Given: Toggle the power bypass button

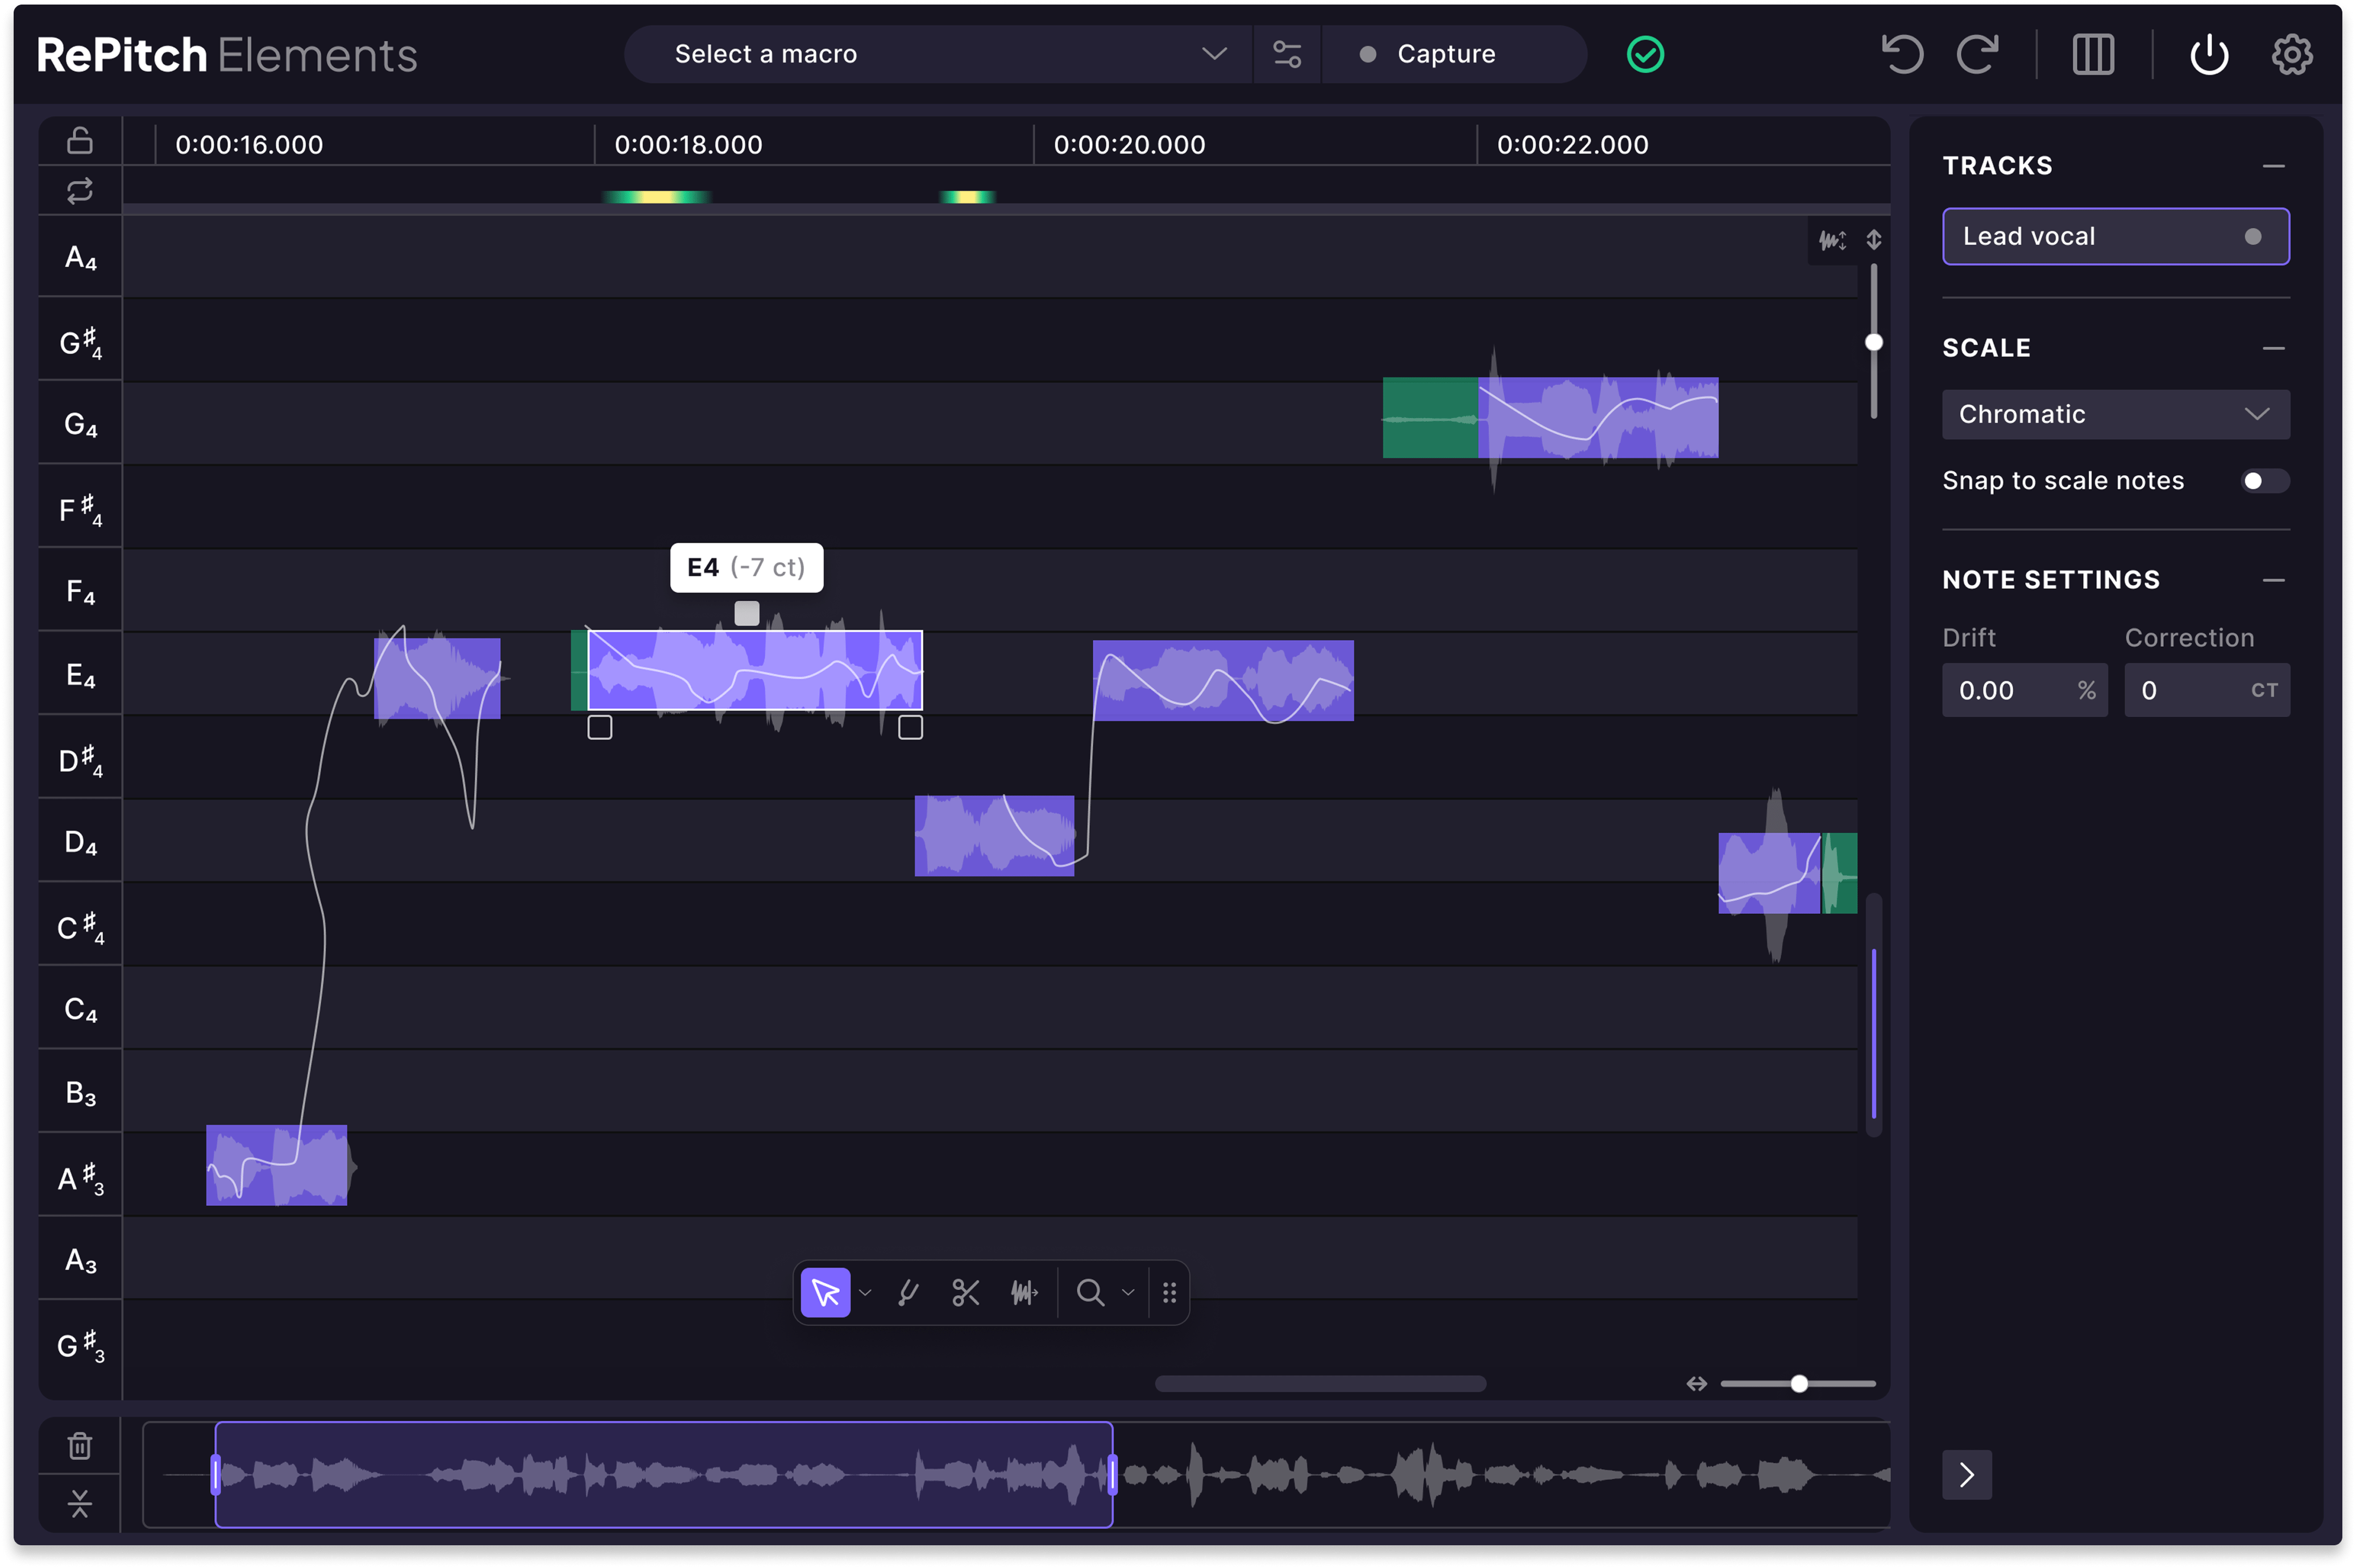Looking at the screenshot, I should [x=2209, y=54].
